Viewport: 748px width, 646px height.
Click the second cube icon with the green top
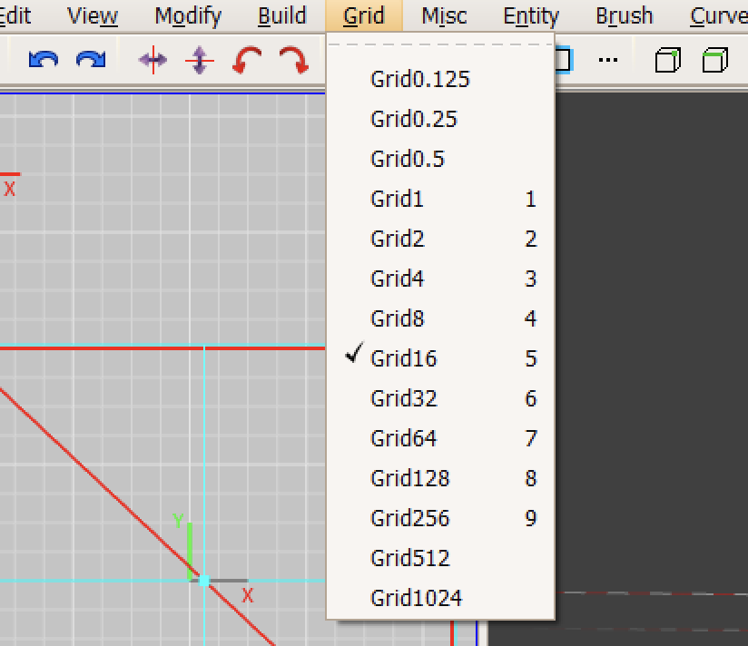tap(715, 60)
